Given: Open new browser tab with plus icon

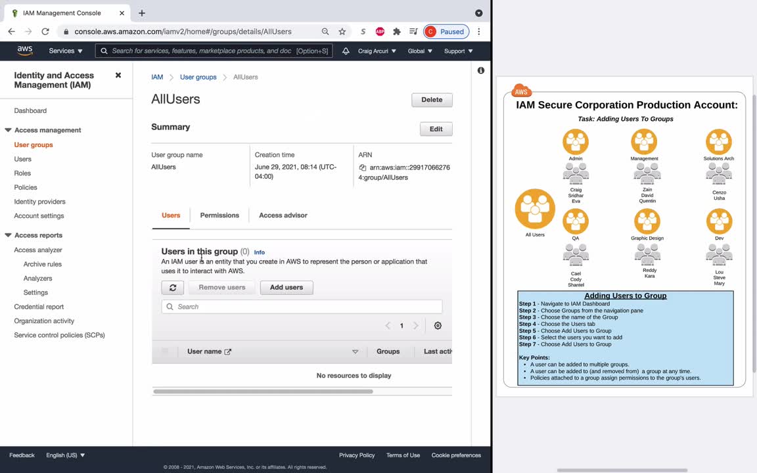Looking at the screenshot, I should point(142,13).
